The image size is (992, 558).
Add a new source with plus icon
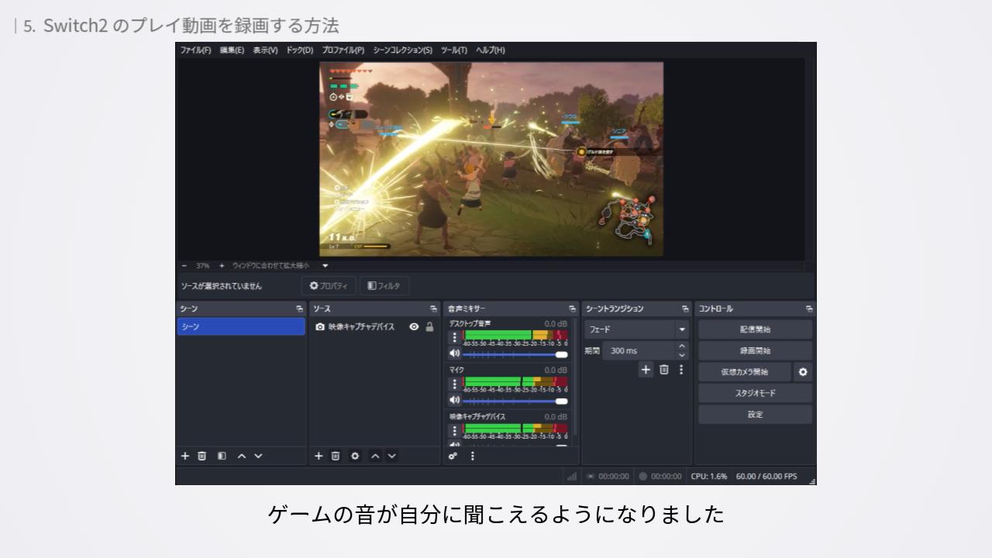tap(319, 456)
